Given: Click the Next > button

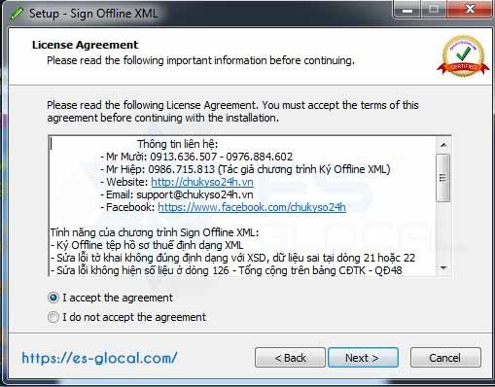Looking at the screenshot, I should click(363, 358).
